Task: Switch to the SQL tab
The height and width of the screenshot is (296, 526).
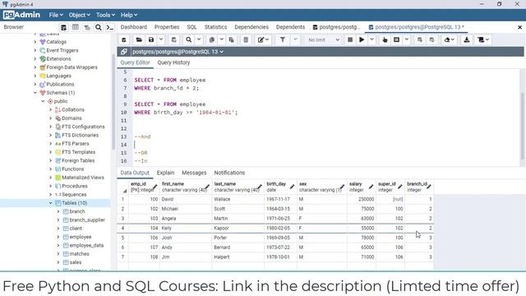Action: pos(191,27)
